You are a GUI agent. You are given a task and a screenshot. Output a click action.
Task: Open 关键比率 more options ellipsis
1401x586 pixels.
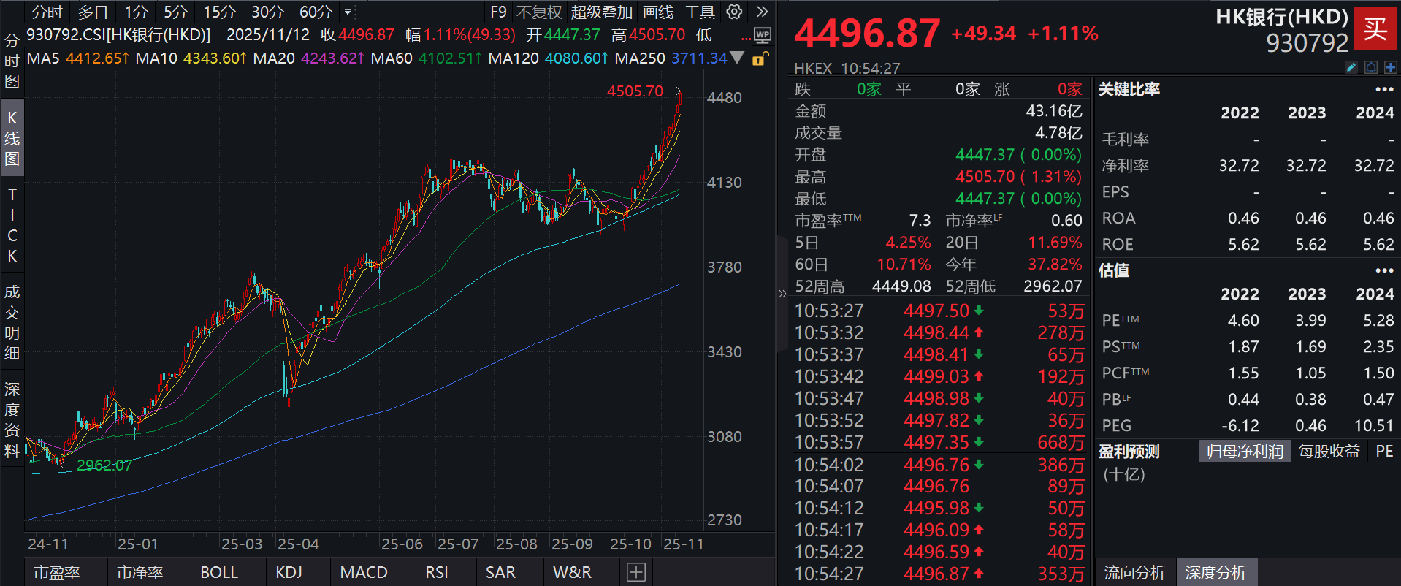1384,89
